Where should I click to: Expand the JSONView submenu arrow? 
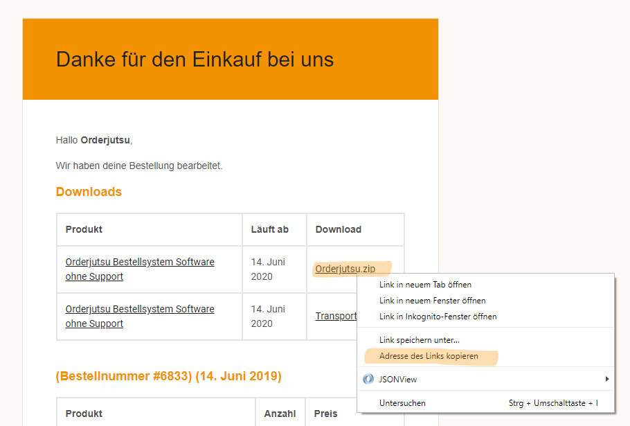click(606, 379)
